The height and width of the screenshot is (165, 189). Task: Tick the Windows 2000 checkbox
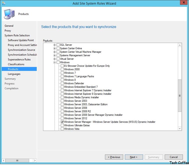62,69
